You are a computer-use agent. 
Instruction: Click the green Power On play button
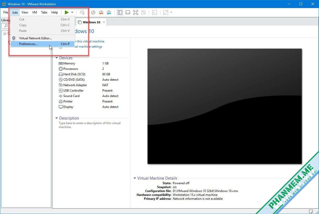point(67,12)
